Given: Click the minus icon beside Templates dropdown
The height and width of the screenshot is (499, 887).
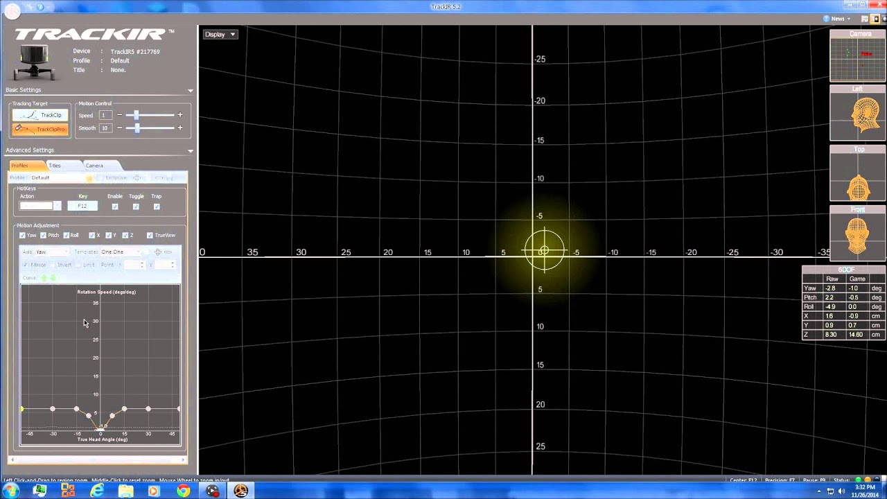Looking at the screenshot, I should pos(168,252).
